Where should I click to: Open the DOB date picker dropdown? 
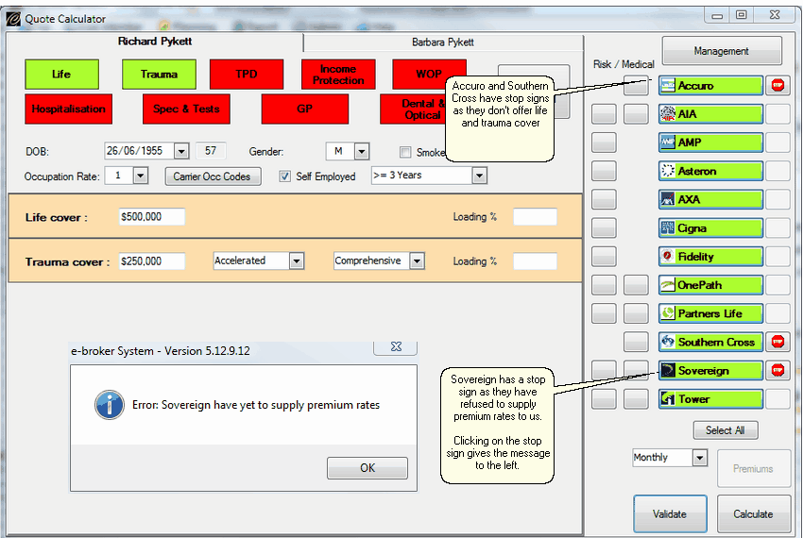tap(181, 152)
